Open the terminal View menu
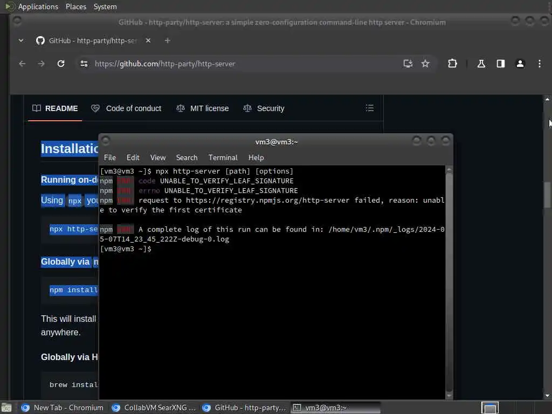 pos(158,158)
